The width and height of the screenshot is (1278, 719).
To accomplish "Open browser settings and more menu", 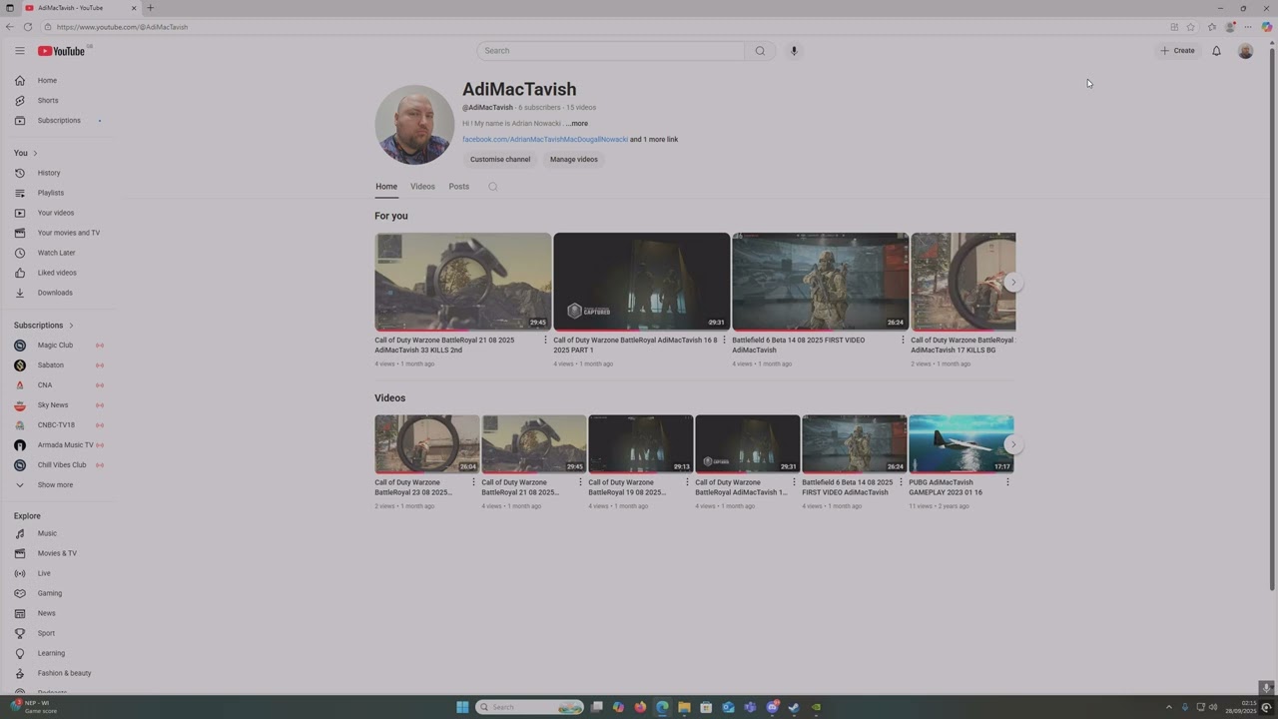I will click(x=1248, y=27).
